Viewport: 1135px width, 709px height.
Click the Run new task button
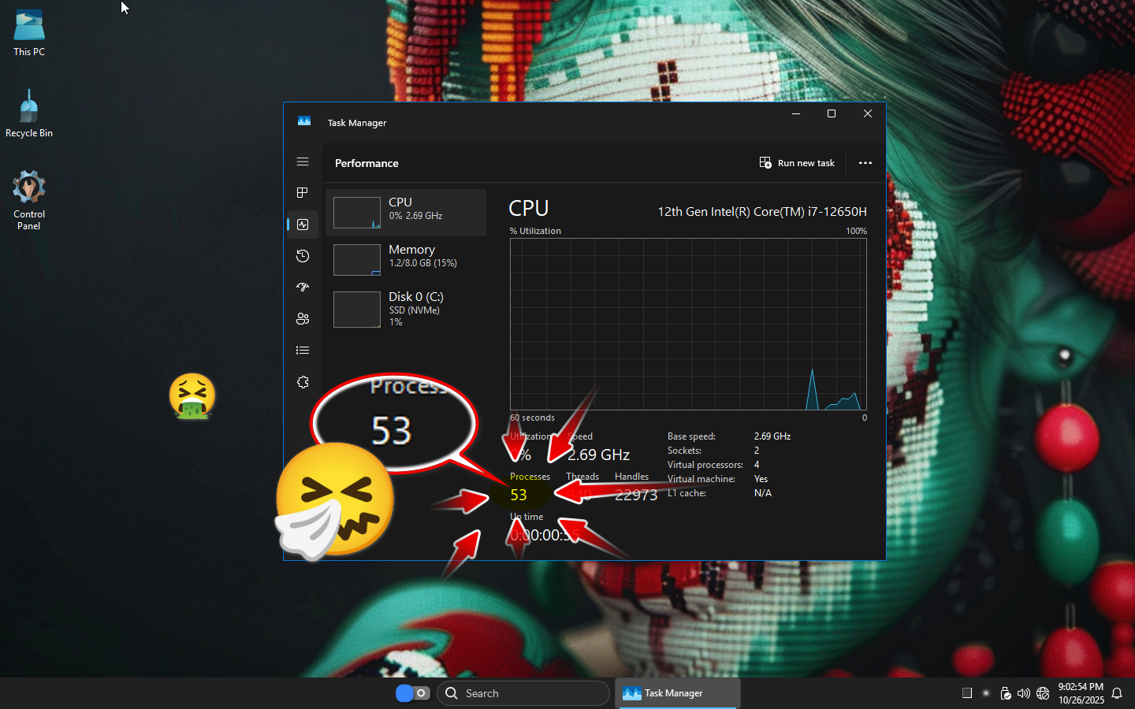(x=797, y=163)
